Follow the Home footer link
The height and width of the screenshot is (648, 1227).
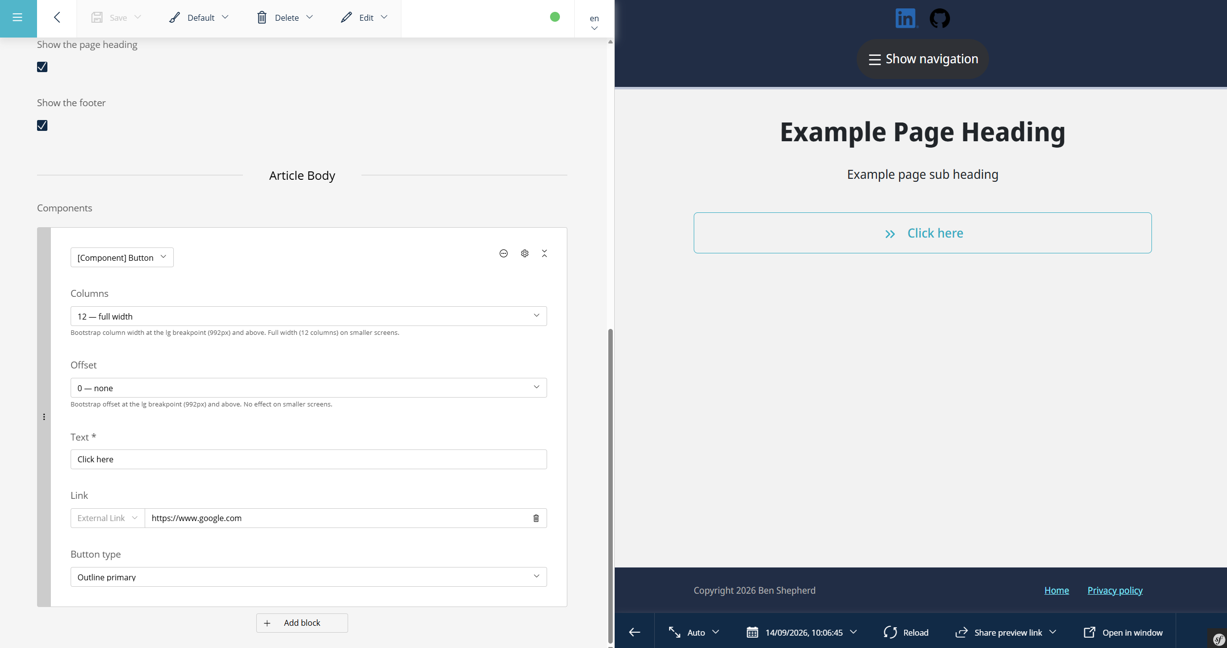pos(1057,590)
